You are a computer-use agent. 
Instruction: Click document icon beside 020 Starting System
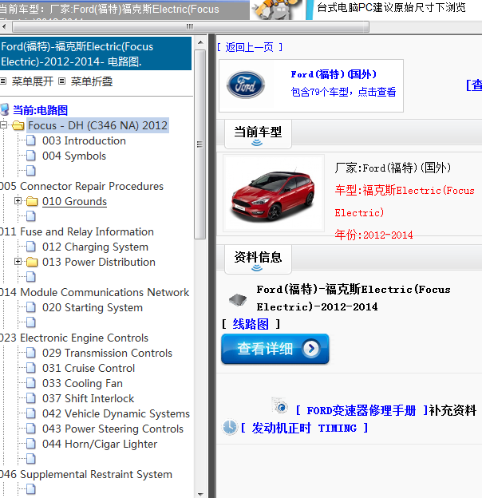31,307
